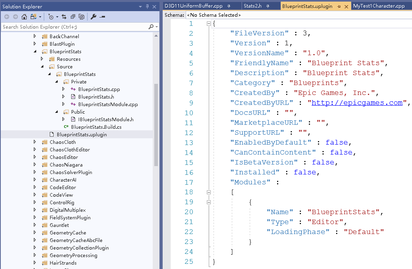This screenshot has width=412, height=269.
Task: Close the BlueprintStats.uplugin tab
Action: 346,7
